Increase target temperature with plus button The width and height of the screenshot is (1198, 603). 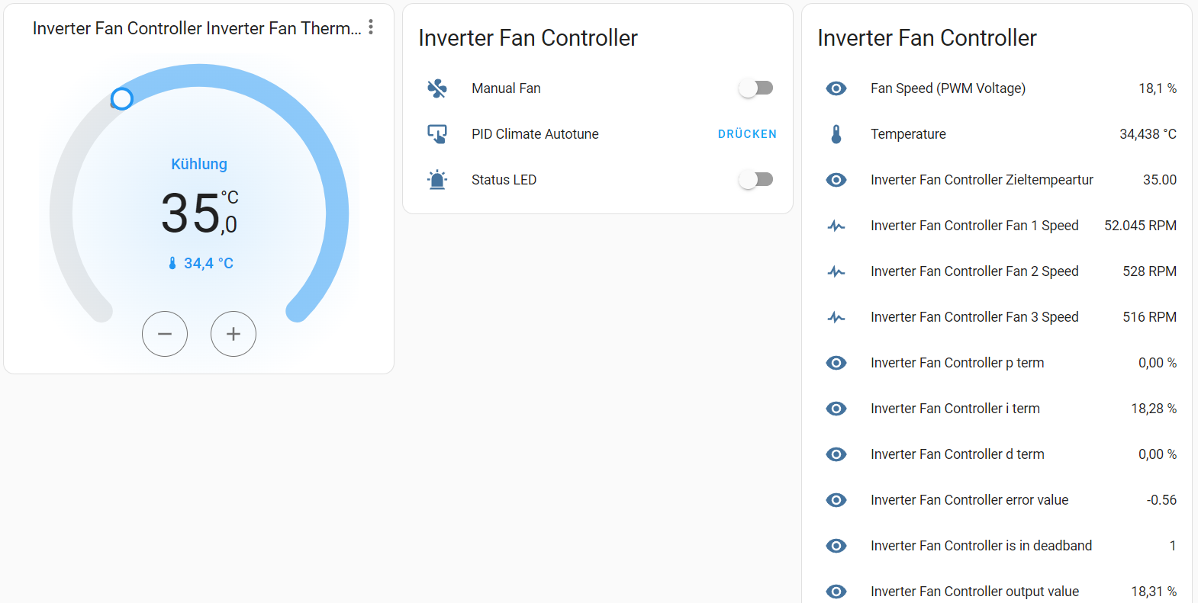pyautogui.click(x=233, y=334)
